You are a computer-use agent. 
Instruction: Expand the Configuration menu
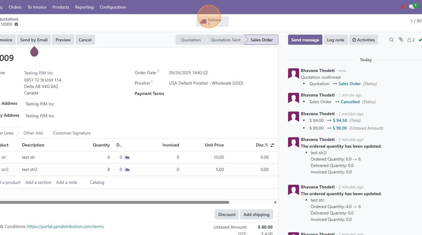(x=112, y=7)
